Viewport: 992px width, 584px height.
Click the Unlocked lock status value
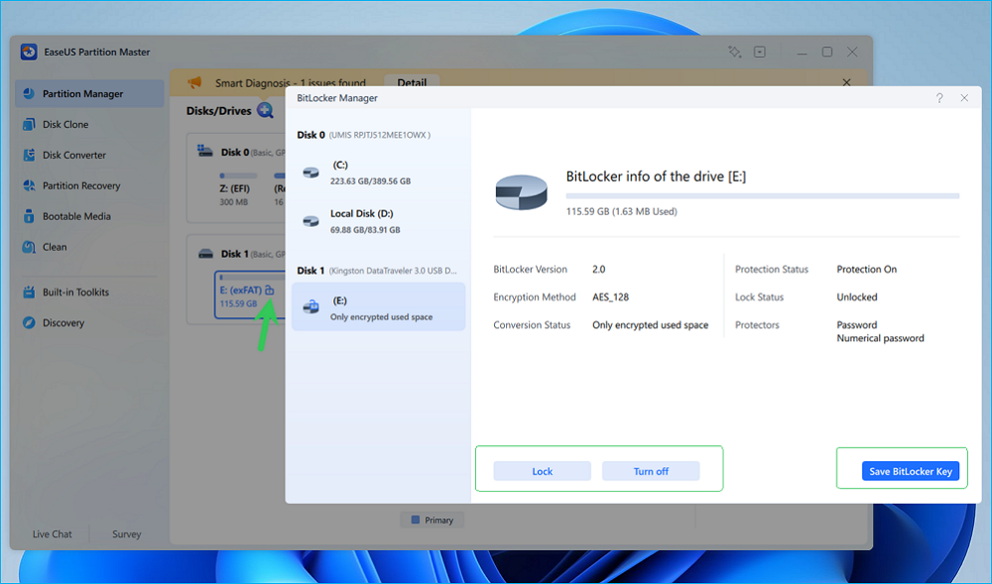point(857,297)
